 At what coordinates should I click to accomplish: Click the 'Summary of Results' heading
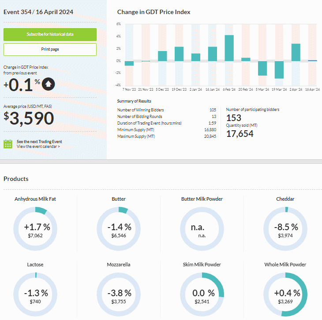click(134, 101)
